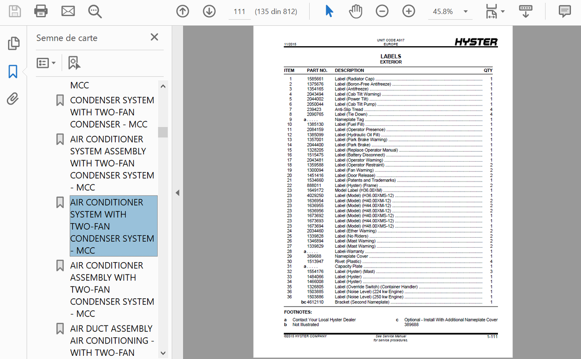Open bookmark AIR CONDITIONER ASSEMBLY WITH TWO-FAN
The height and width of the screenshot is (359, 581).
112,289
